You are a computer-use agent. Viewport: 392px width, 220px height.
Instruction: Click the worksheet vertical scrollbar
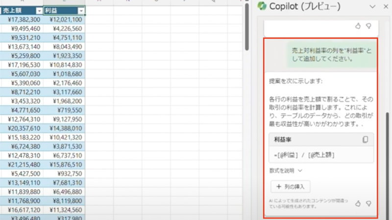(x=247, y=29)
